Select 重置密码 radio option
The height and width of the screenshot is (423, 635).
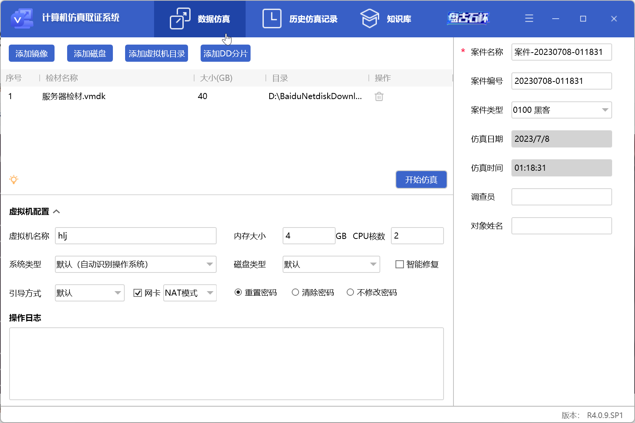(x=238, y=292)
